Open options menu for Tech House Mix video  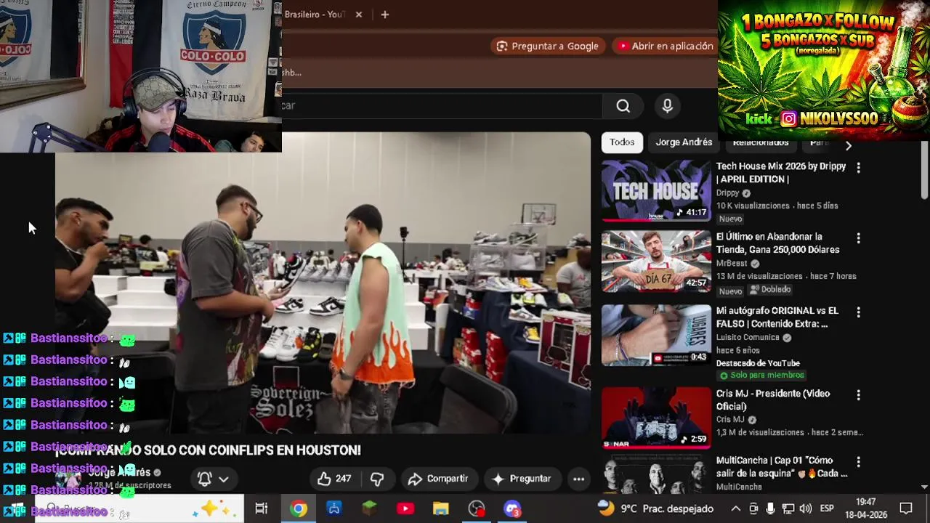pyautogui.click(x=858, y=168)
